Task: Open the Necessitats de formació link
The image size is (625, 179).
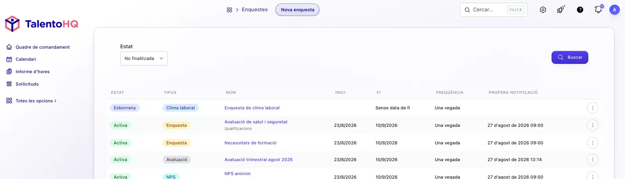Action: 250,143
